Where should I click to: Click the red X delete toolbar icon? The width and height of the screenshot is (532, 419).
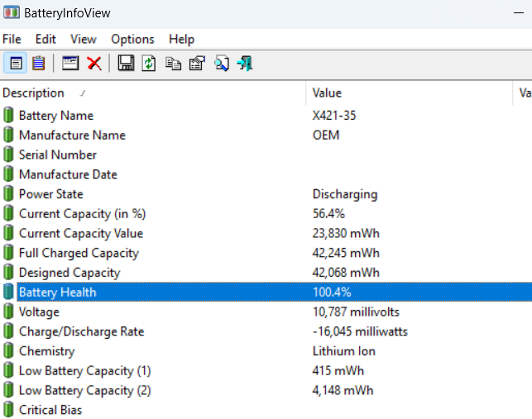tap(94, 64)
